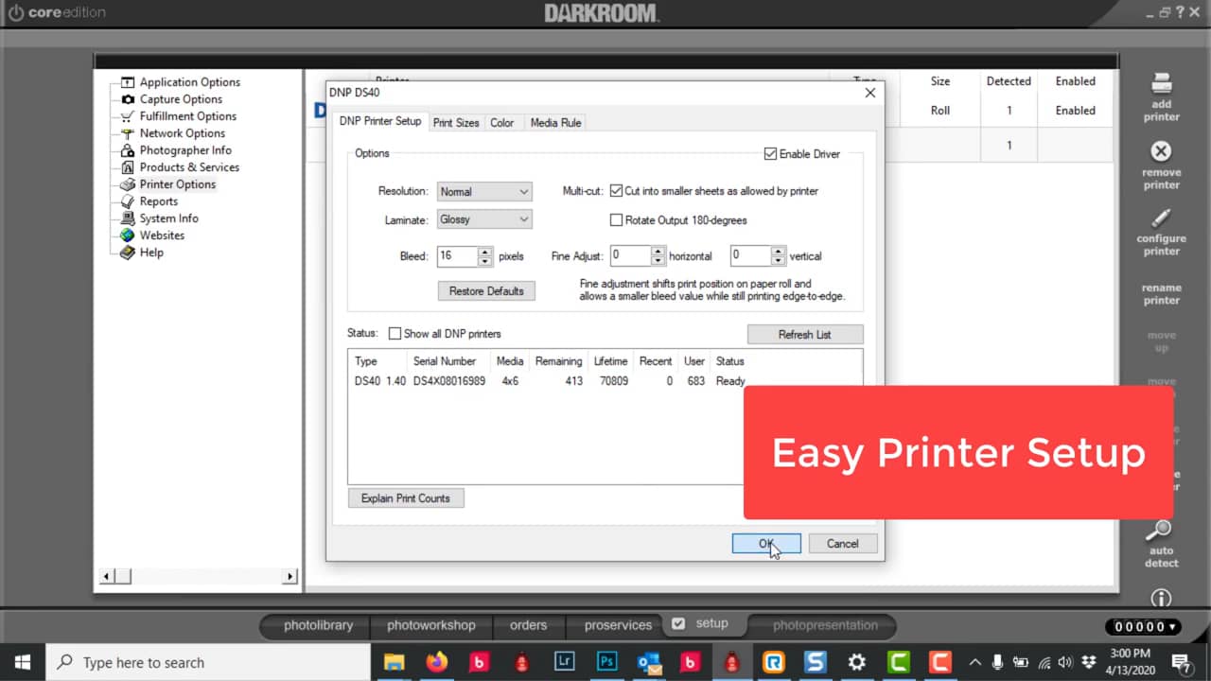Viewport: 1211px width, 681px height.
Task: Click the remove printer icon
Action: point(1161,151)
